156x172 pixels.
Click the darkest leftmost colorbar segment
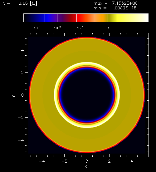click(30, 18)
